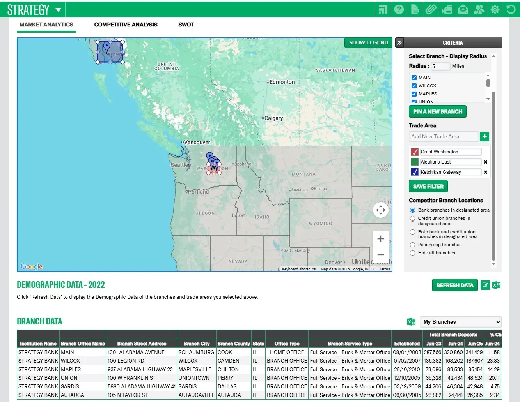Click the Ketchikan Gateway name field

451,172
